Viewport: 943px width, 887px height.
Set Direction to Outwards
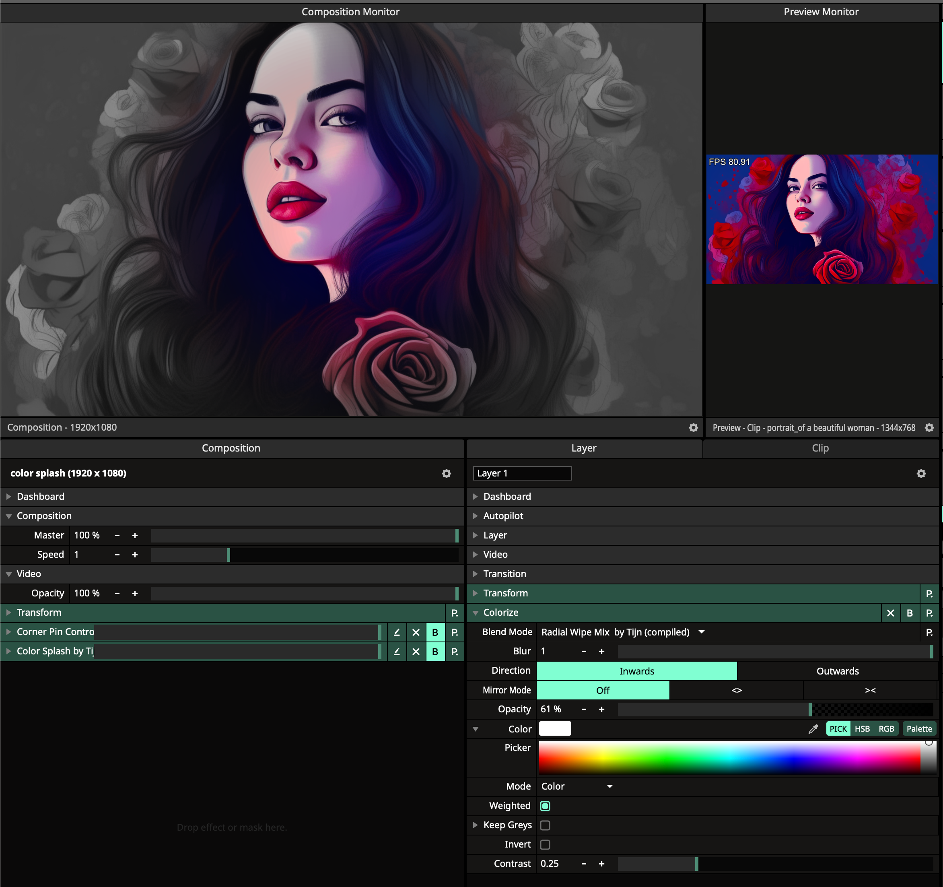pyautogui.click(x=837, y=671)
